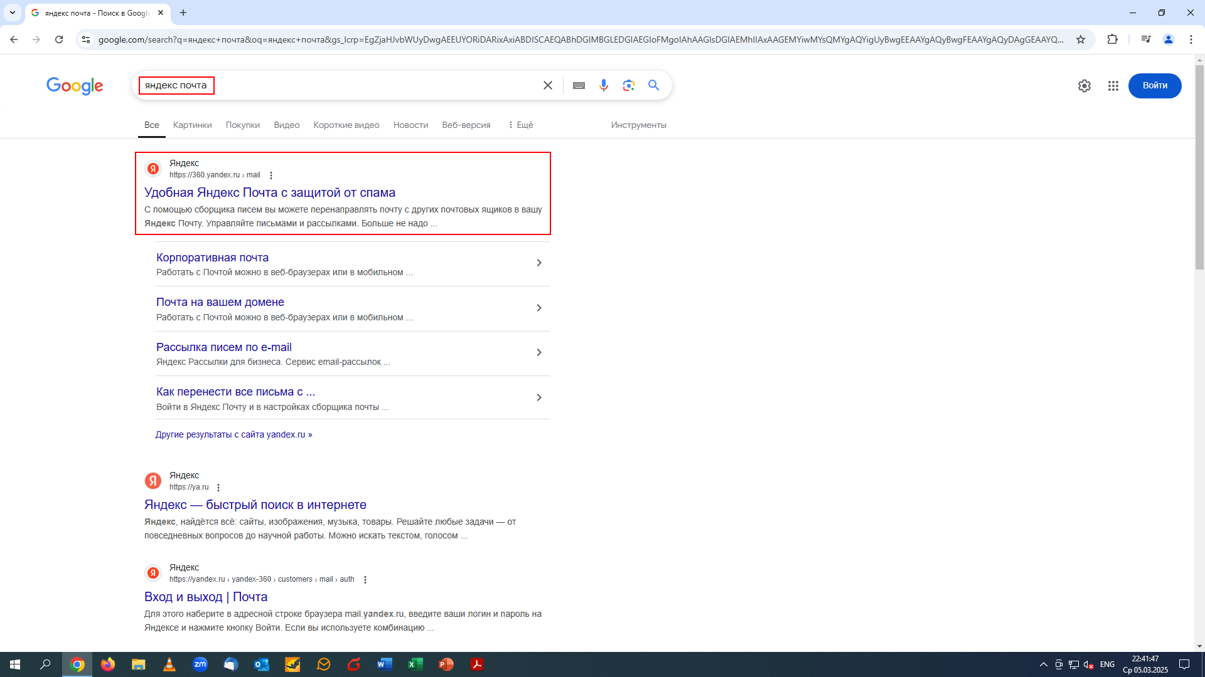
Task: Click the Войти sign-in button
Action: [x=1155, y=86]
